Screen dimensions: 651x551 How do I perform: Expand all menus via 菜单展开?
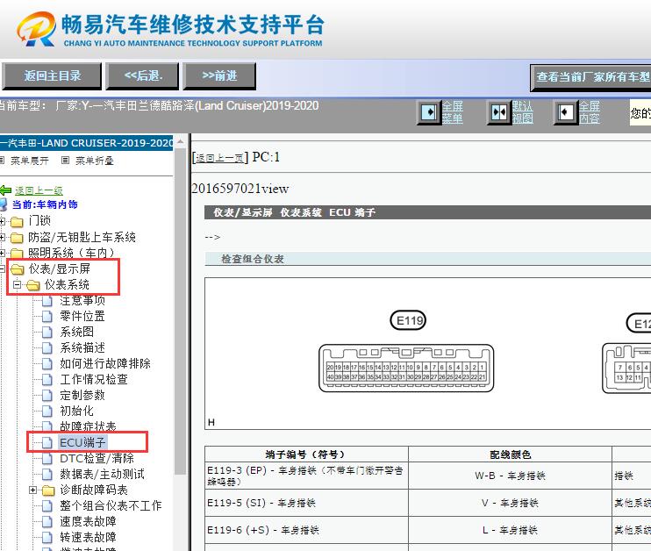(x=30, y=161)
